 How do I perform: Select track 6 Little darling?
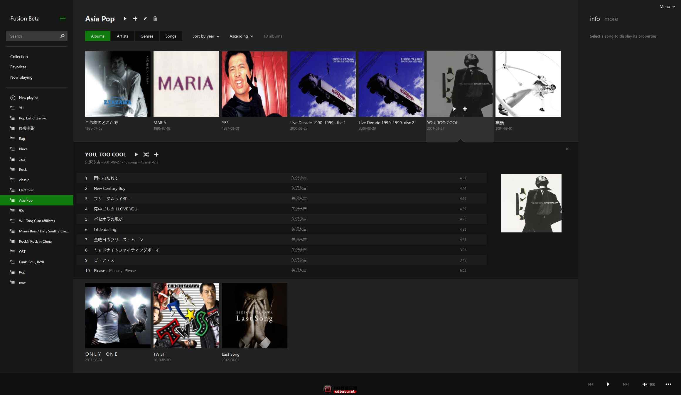coord(281,229)
